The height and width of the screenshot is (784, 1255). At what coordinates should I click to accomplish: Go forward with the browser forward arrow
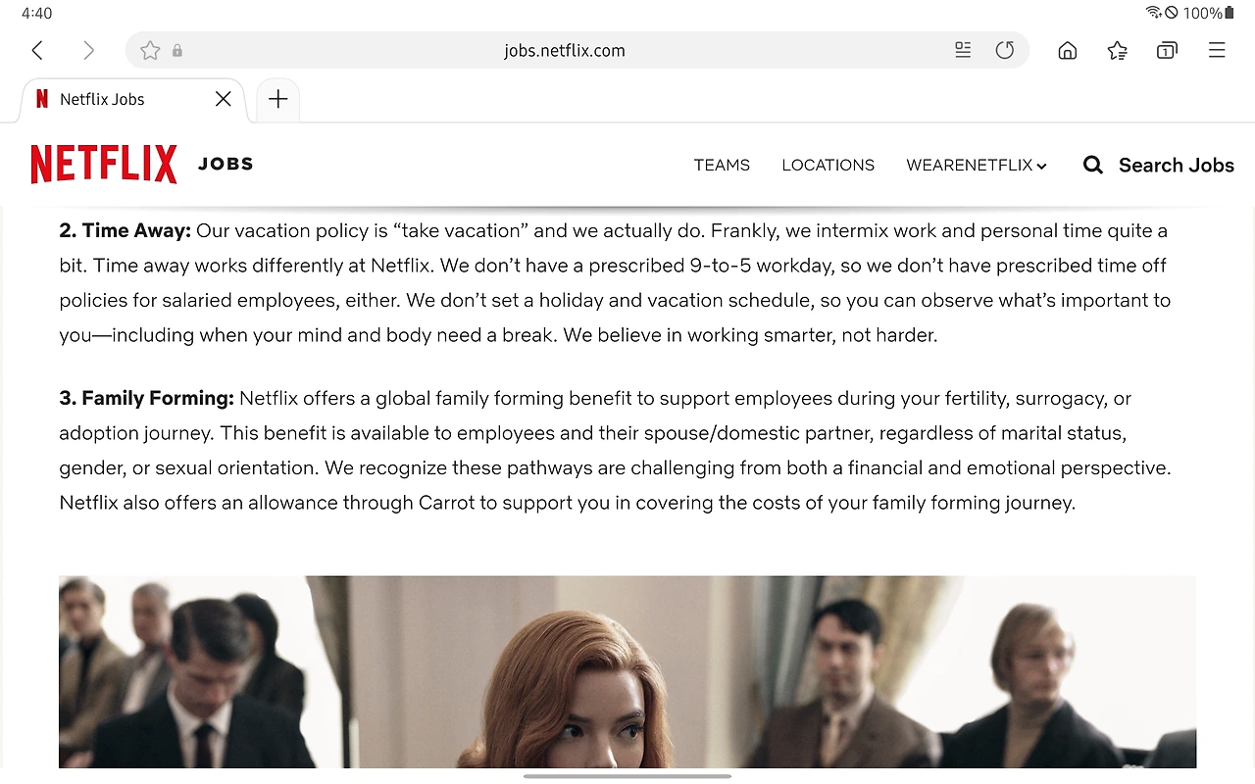(x=88, y=50)
